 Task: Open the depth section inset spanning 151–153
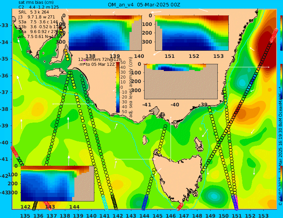pos(192,33)
